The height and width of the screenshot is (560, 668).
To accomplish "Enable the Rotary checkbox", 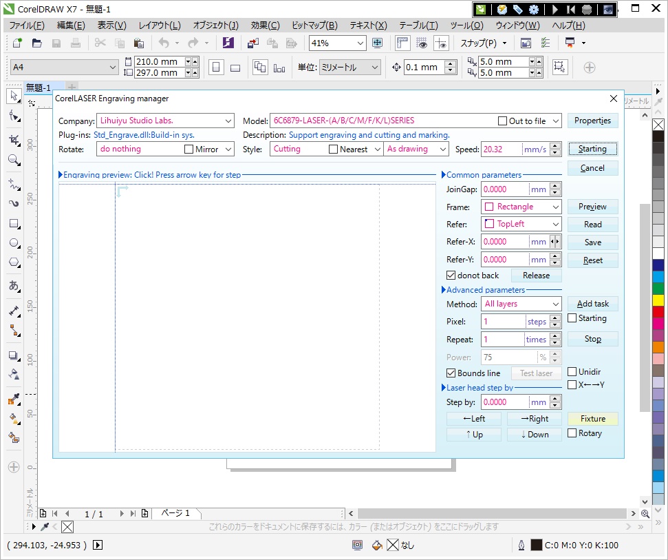I will point(572,433).
